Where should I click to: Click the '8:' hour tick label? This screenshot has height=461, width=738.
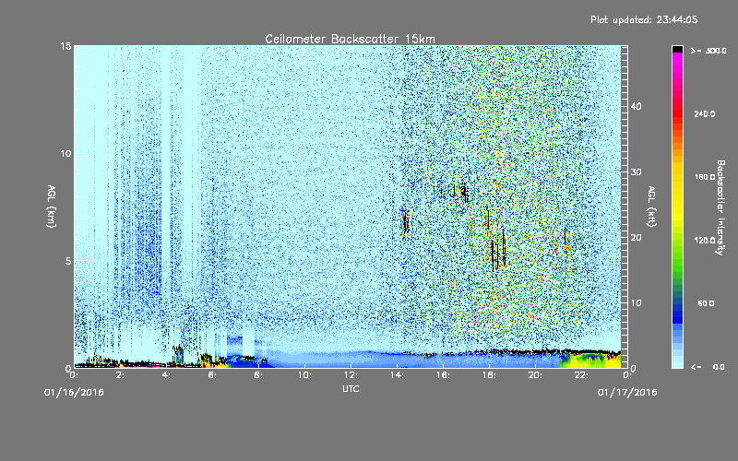259,375
